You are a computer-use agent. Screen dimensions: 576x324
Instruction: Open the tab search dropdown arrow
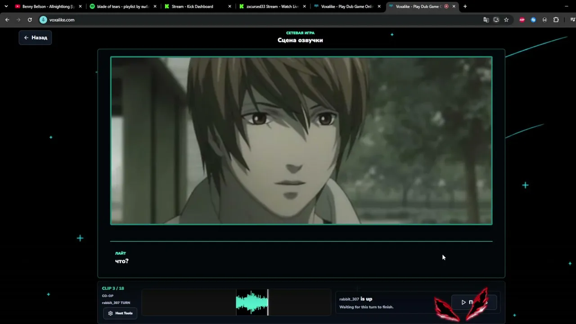6,6
